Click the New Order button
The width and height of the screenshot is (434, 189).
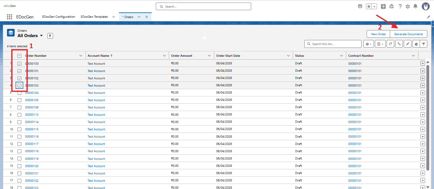tap(378, 34)
